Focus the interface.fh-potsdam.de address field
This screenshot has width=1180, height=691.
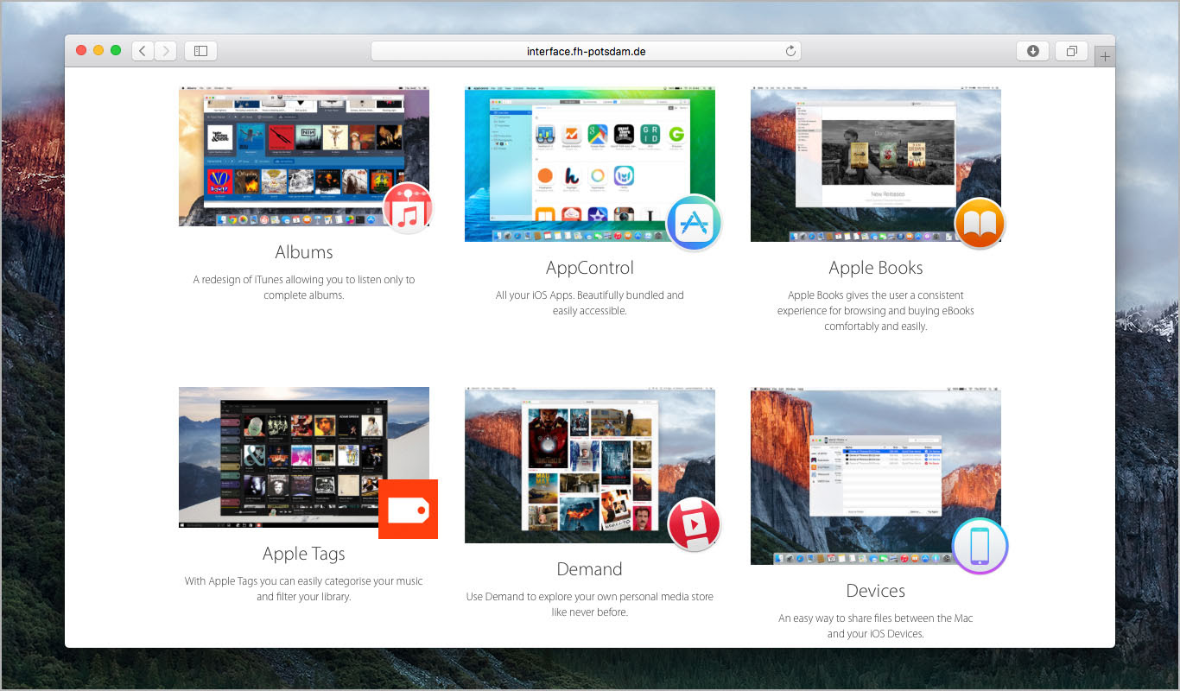[586, 51]
